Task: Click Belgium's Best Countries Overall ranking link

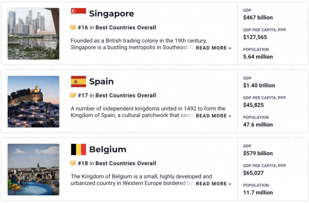Action: [x=126, y=163]
